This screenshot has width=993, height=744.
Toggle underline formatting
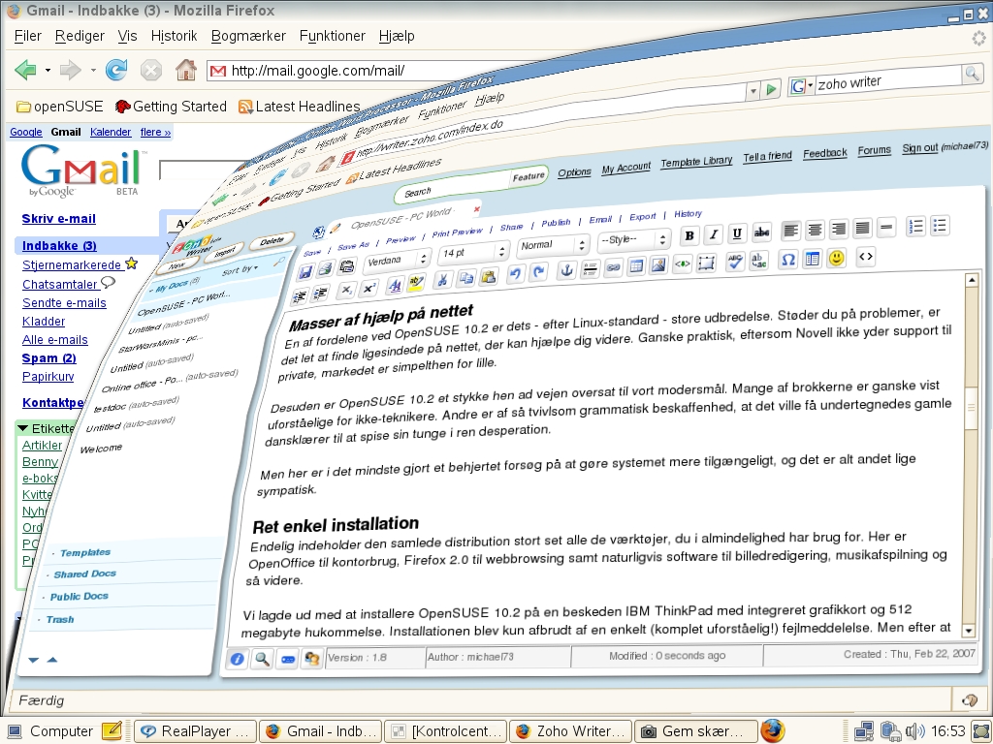tap(737, 233)
